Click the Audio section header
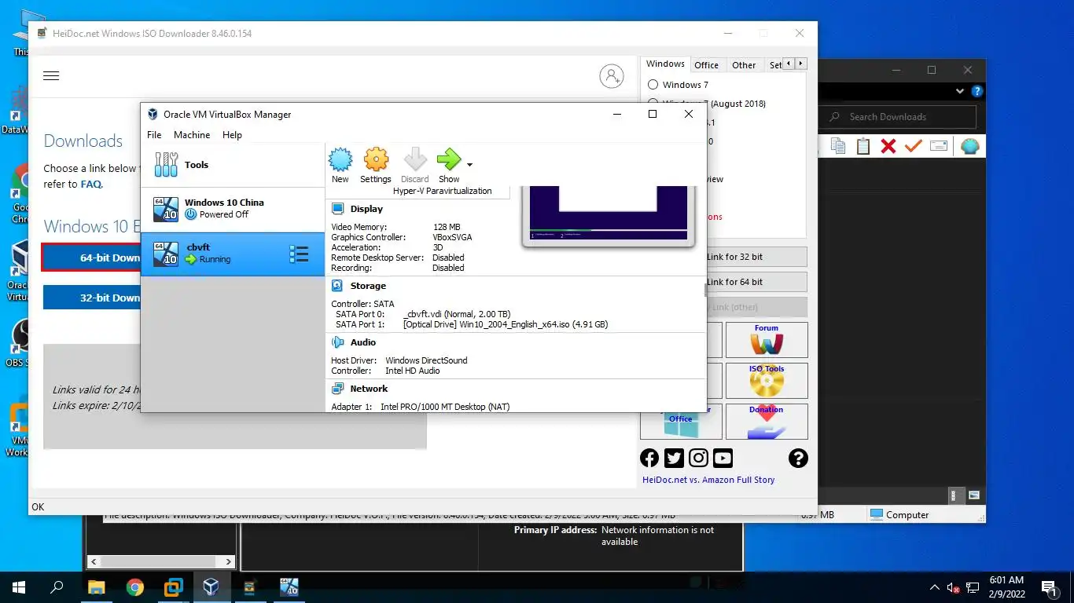Viewport: 1074px width, 603px height. pyautogui.click(x=362, y=342)
